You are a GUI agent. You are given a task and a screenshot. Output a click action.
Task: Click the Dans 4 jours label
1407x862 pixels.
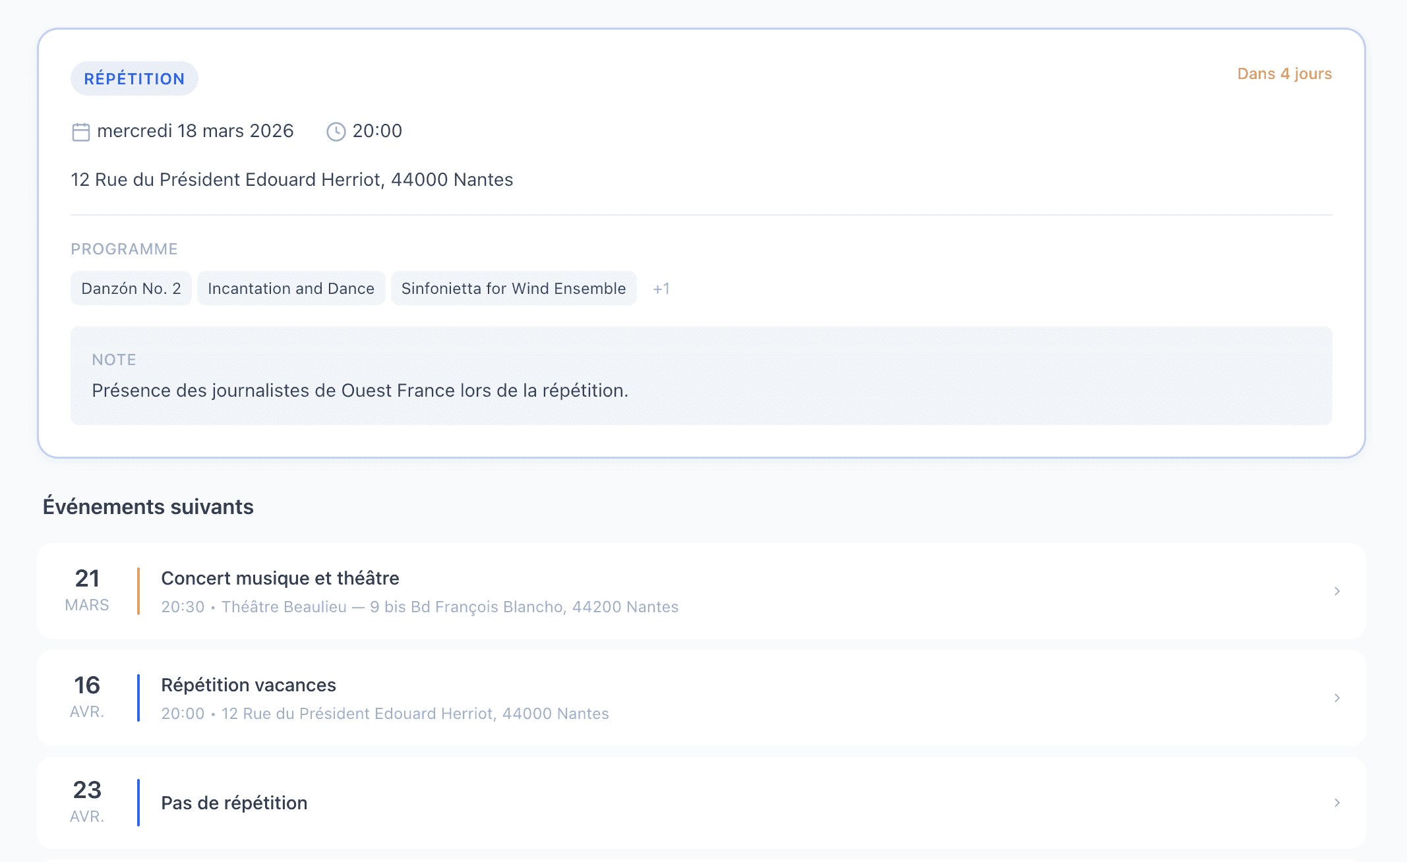(x=1284, y=74)
